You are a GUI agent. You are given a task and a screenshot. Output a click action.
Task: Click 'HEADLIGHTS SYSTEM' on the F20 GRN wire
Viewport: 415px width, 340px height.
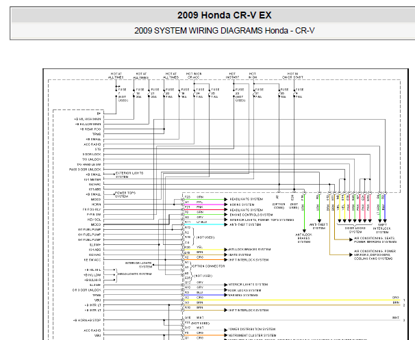[246, 199]
